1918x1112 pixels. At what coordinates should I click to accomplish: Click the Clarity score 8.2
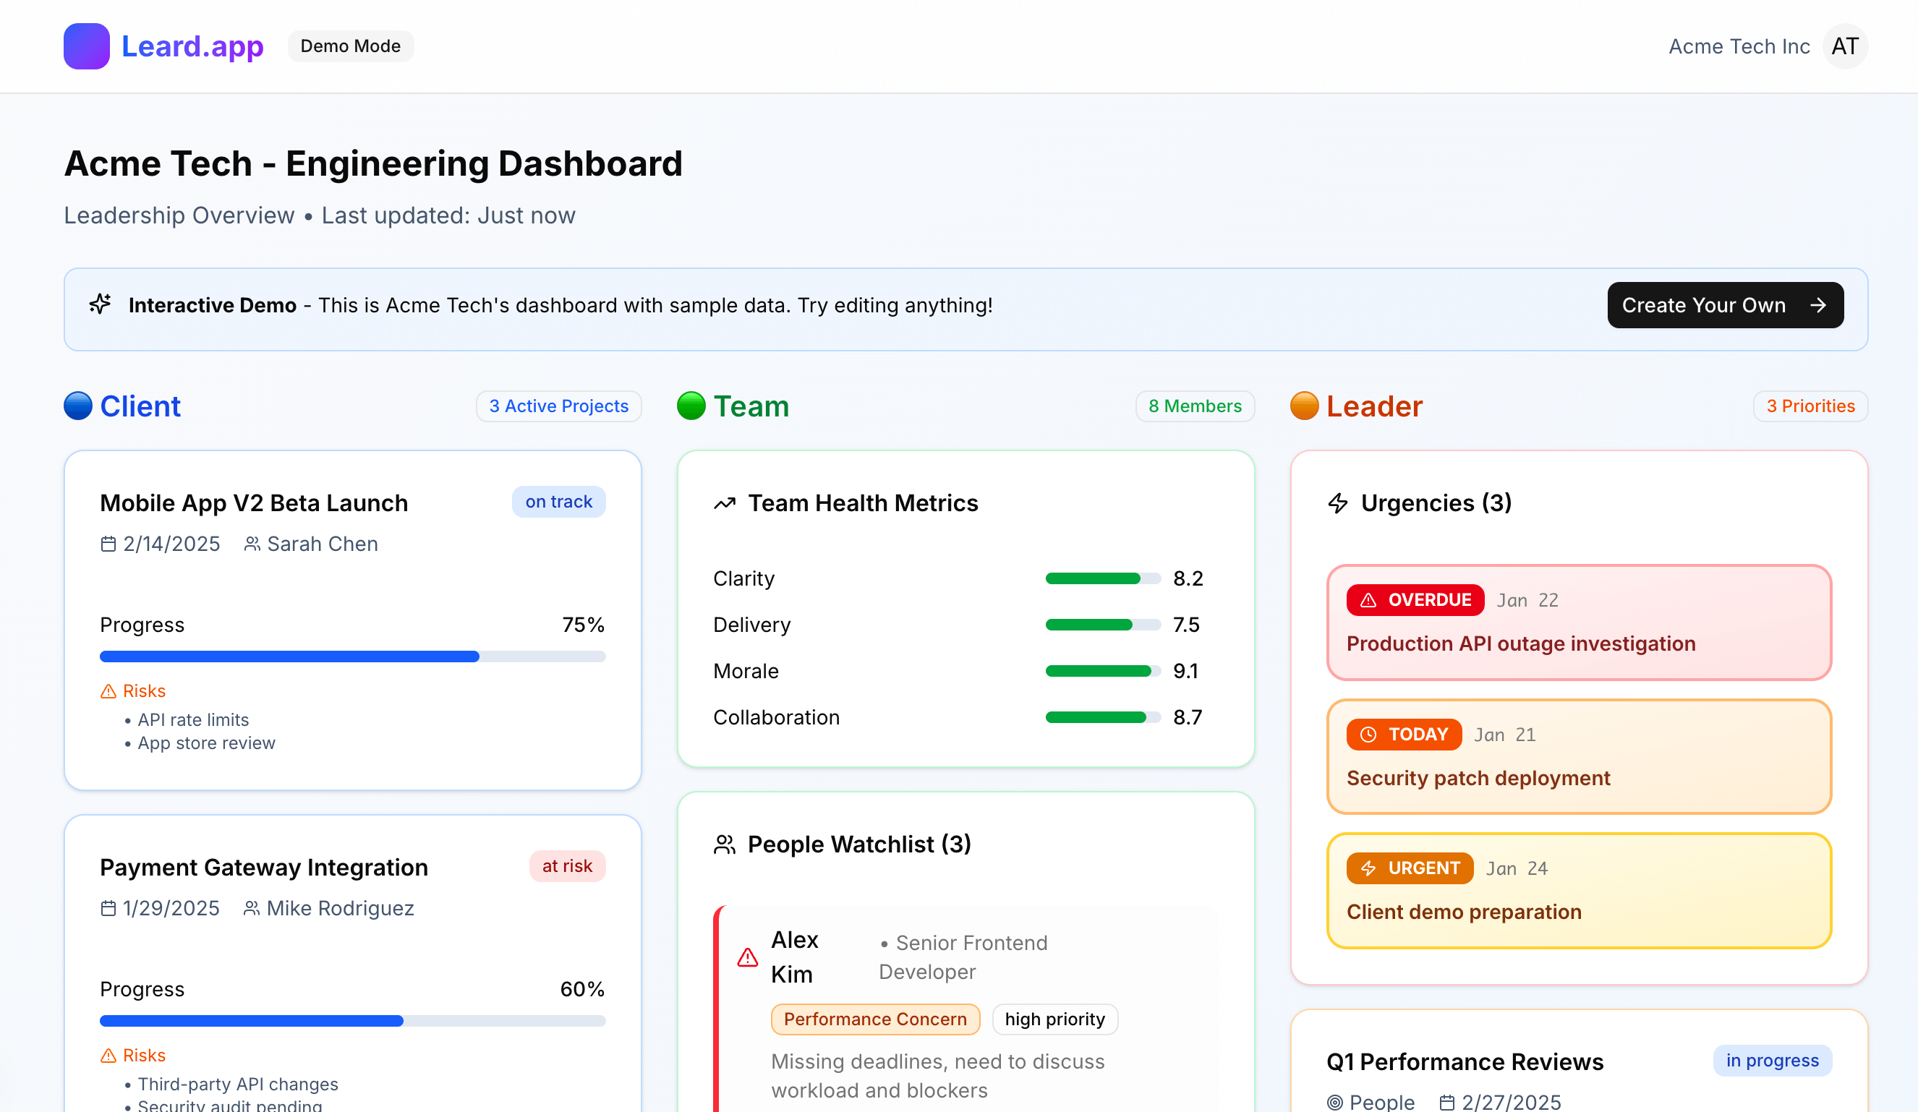click(x=1188, y=578)
